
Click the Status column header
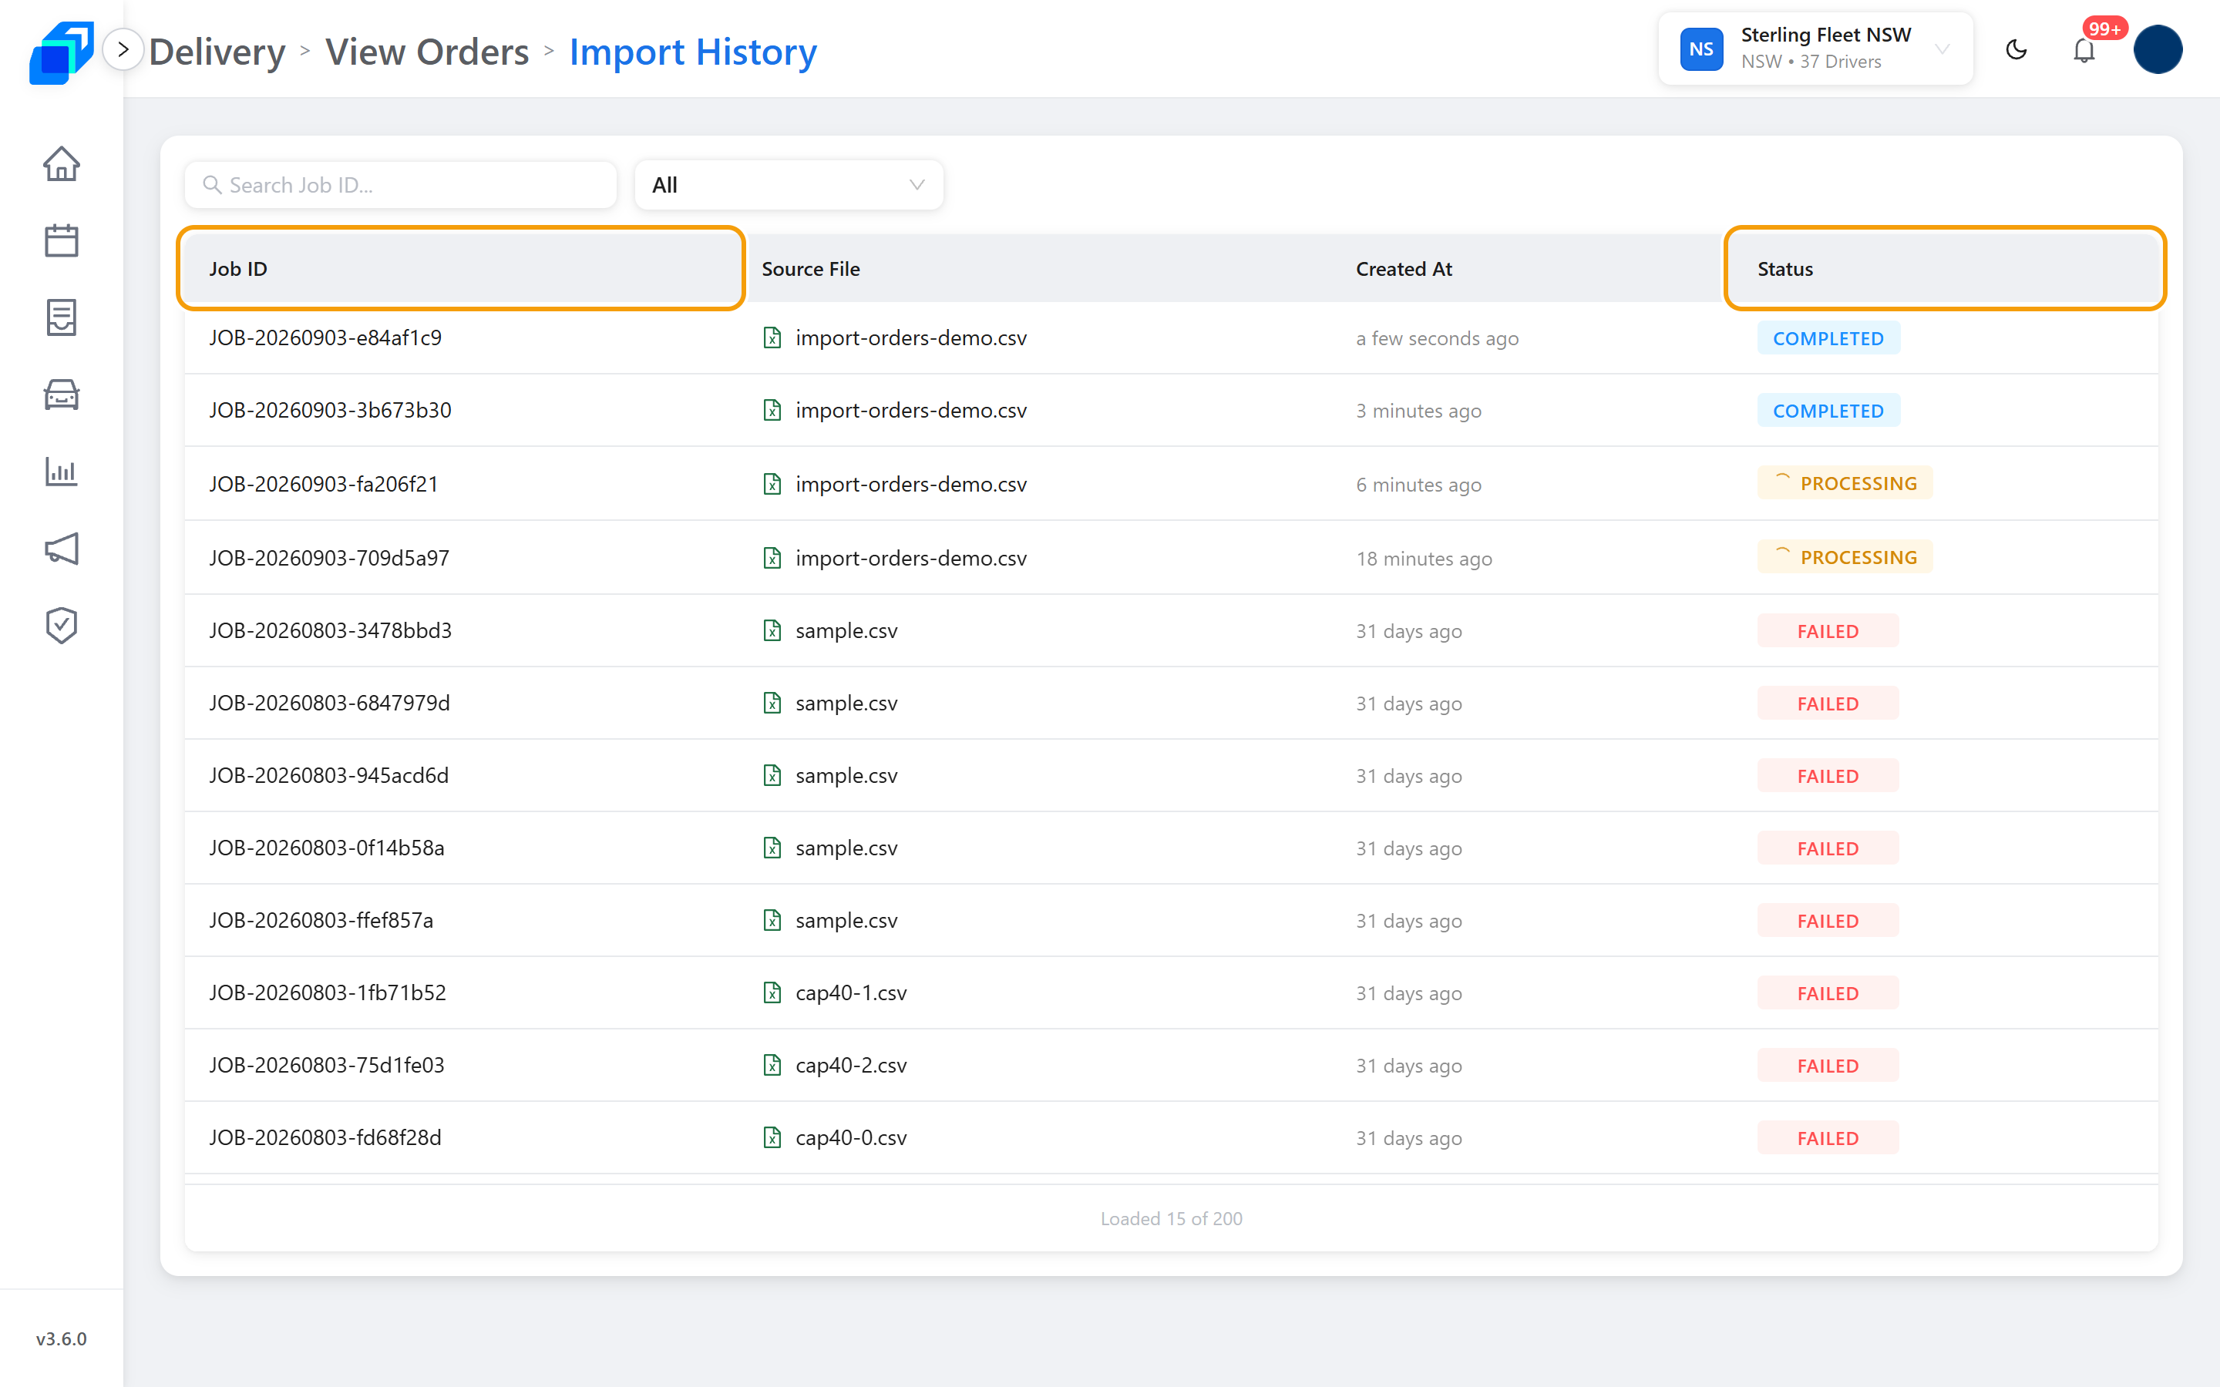[1945, 269]
